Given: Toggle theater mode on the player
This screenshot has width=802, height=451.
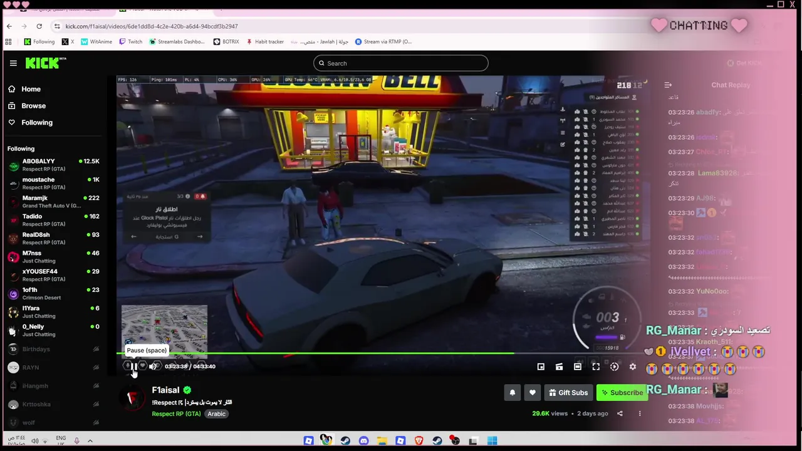Looking at the screenshot, I should click(578, 366).
